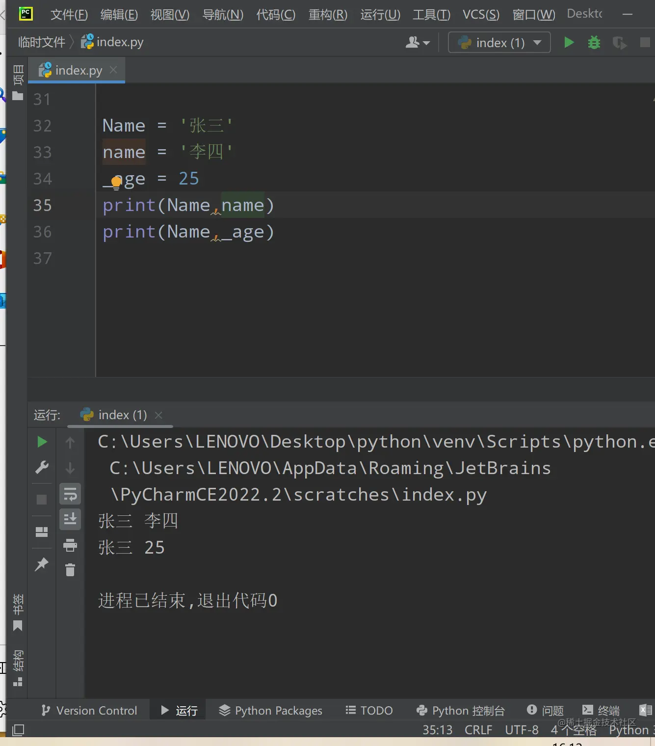Open the 项目 tool window

(x=18, y=82)
